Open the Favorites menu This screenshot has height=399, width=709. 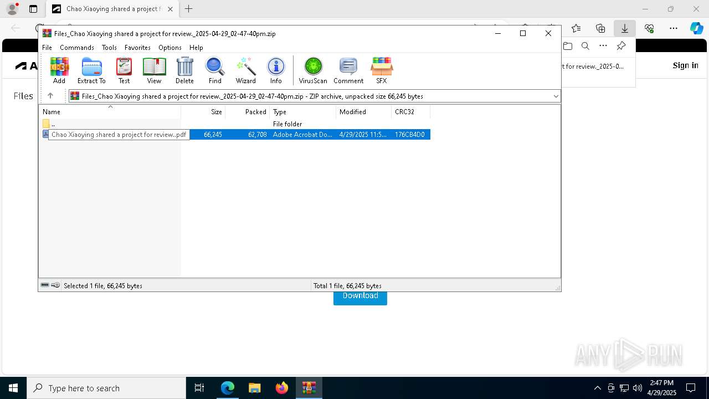(x=137, y=48)
